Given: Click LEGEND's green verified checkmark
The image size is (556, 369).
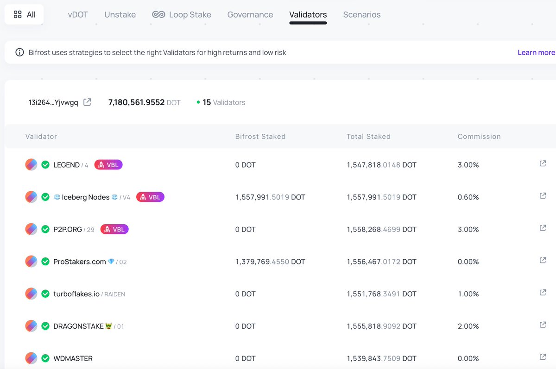Looking at the screenshot, I should [x=45, y=165].
